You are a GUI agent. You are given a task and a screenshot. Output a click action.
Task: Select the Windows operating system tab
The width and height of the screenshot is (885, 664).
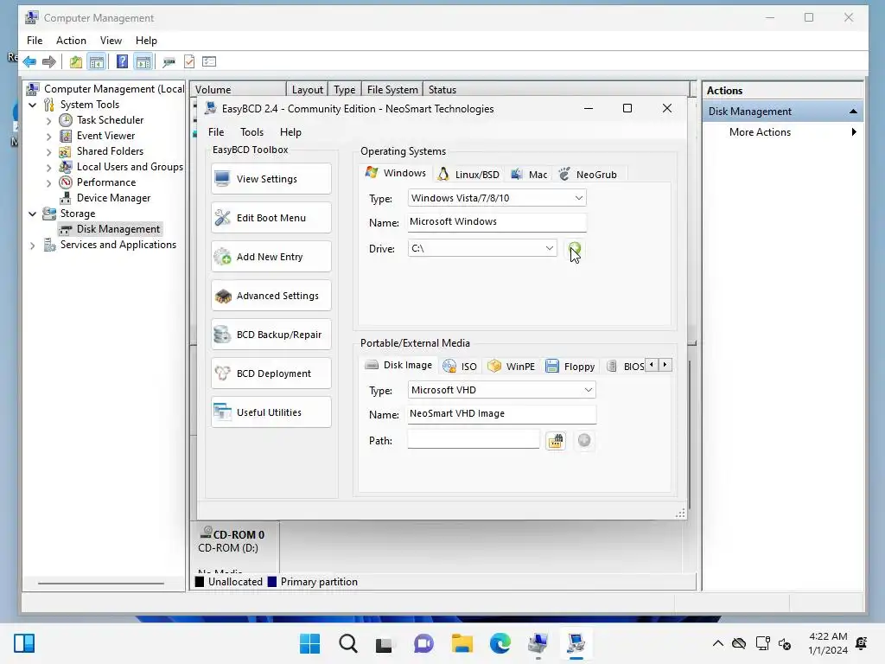click(x=396, y=173)
